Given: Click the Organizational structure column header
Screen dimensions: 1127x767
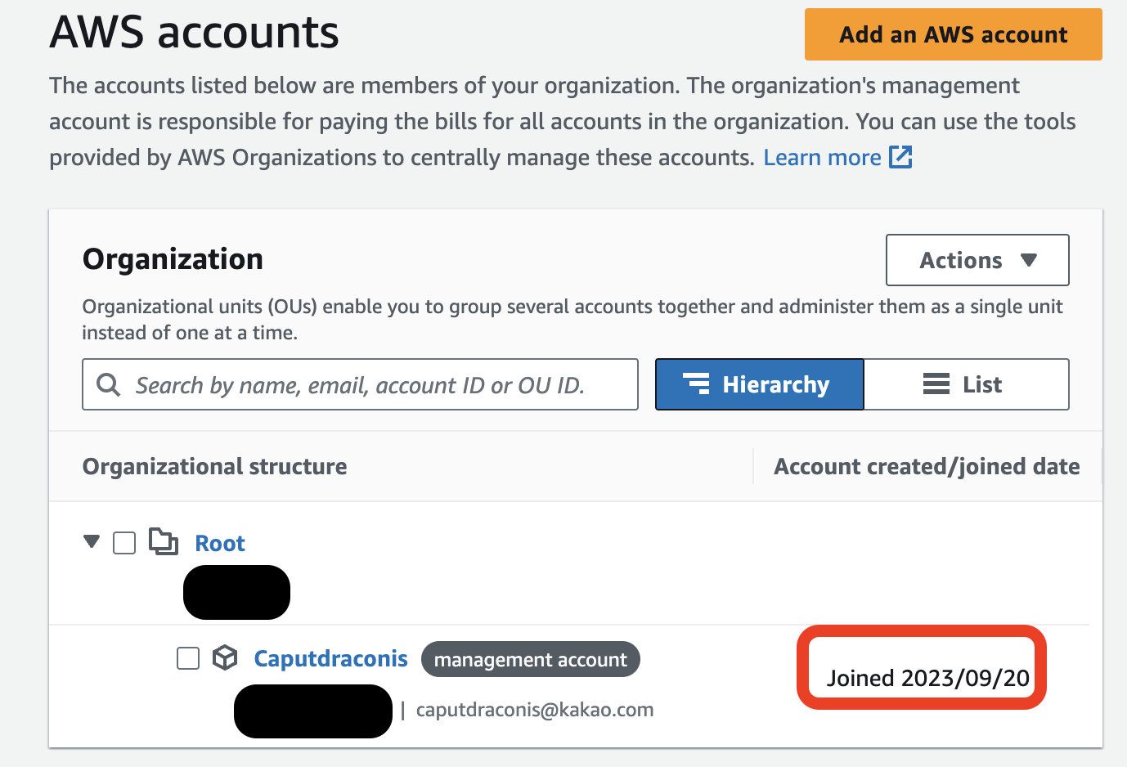Looking at the screenshot, I should click(x=215, y=466).
